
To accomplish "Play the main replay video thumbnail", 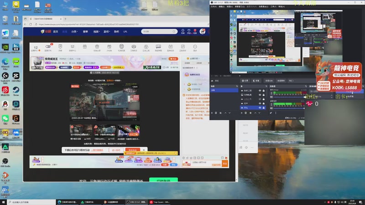I will coord(104,102).
